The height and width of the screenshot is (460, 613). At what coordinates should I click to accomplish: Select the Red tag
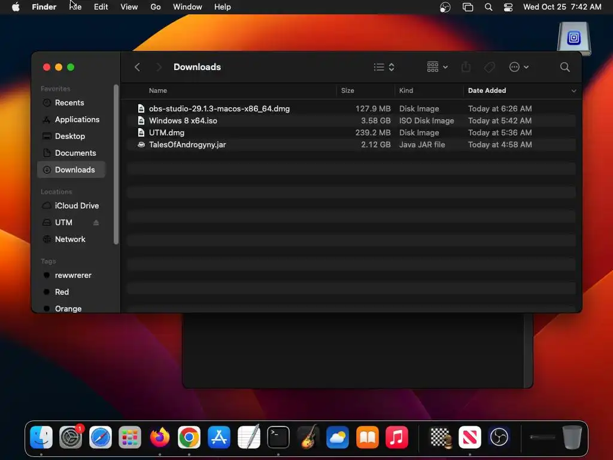71,292
